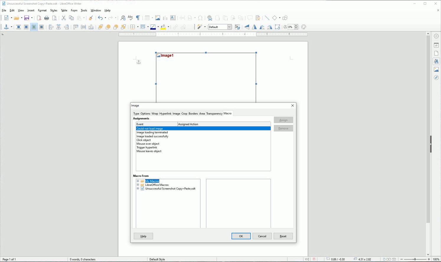441x262 pixels.
Task: Click the Open folder icon
Action: [17, 18]
